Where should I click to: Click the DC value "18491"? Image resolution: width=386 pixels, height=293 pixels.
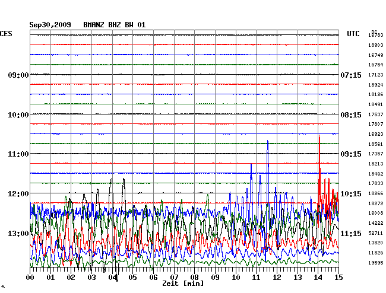coord(376,104)
